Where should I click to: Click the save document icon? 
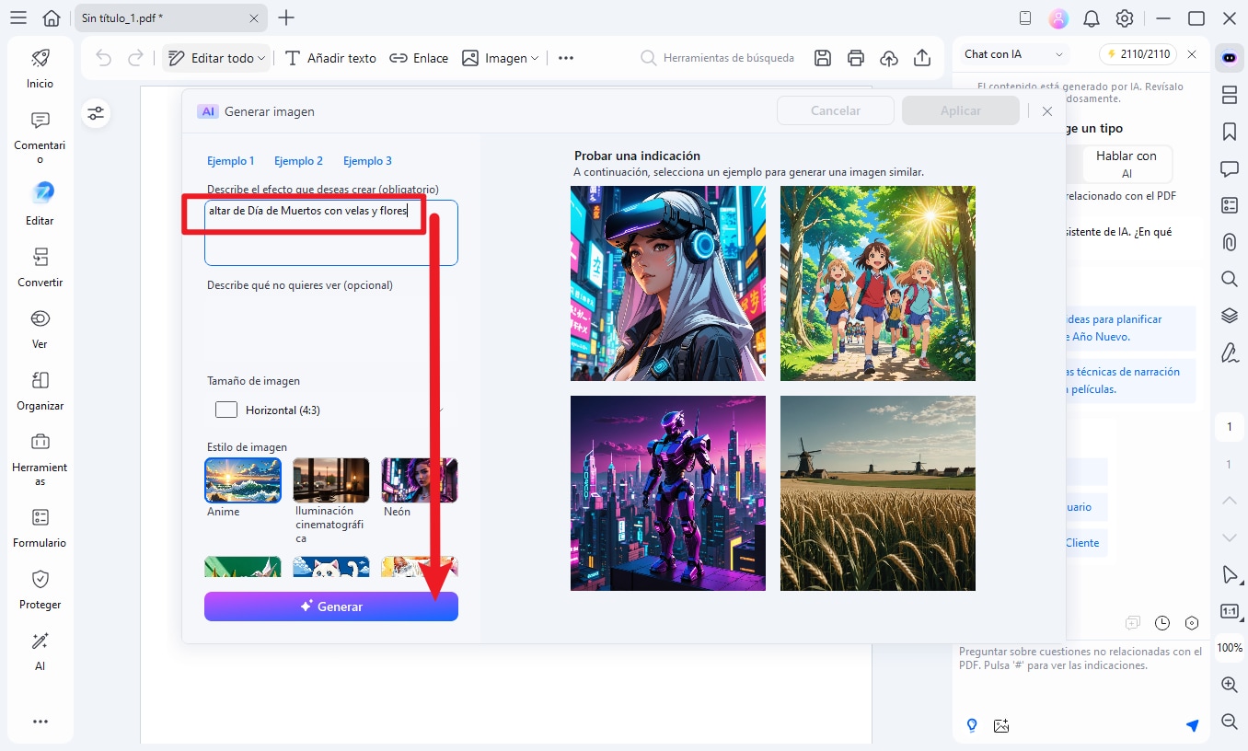tap(823, 58)
